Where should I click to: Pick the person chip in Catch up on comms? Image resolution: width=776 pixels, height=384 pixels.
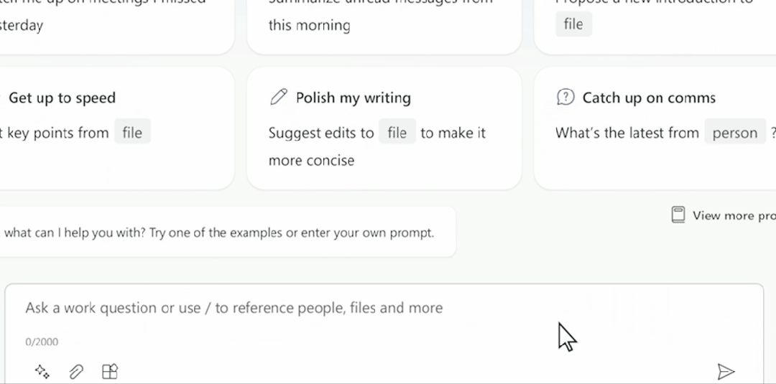click(734, 133)
